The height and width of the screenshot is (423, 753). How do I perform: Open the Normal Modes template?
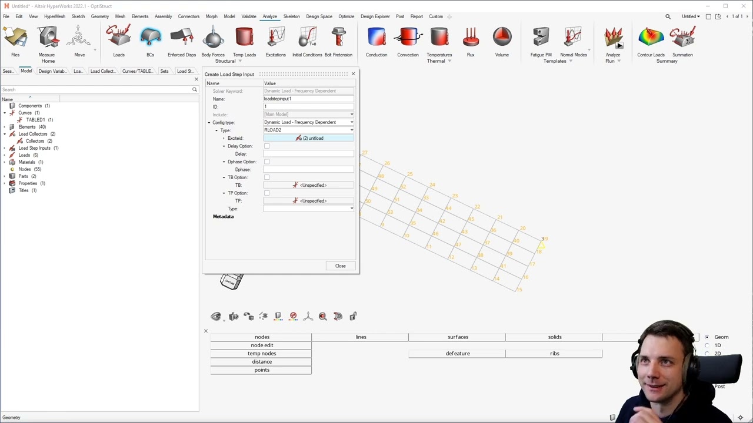pos(574,42)
